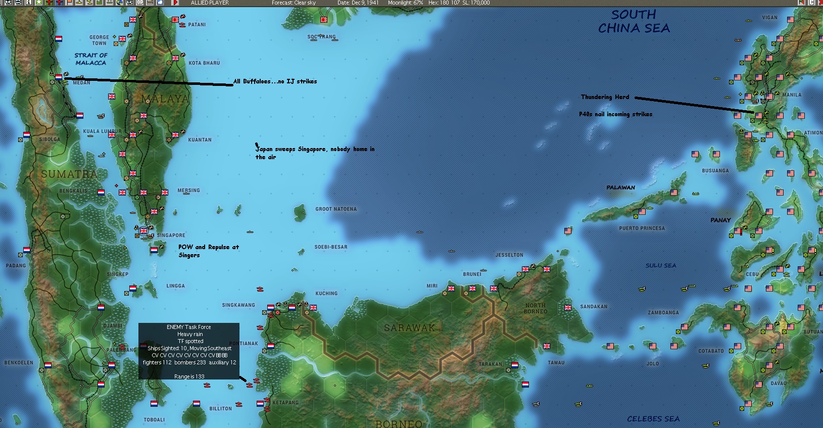The image size is (823, 428).
Task: Select the British base flag at Kota Bharu
Action: coord(175,58)
